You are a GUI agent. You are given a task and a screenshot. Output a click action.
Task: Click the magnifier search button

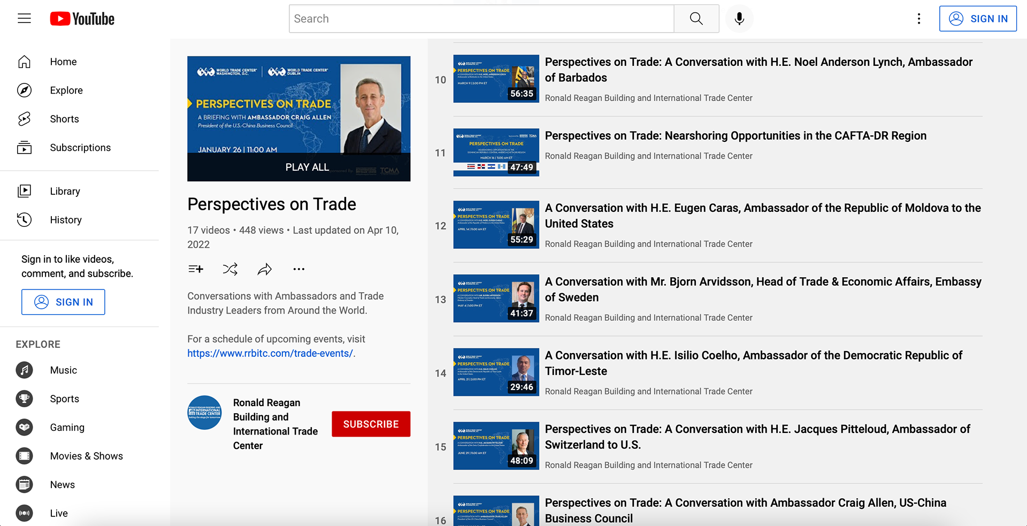pos(696,19)
